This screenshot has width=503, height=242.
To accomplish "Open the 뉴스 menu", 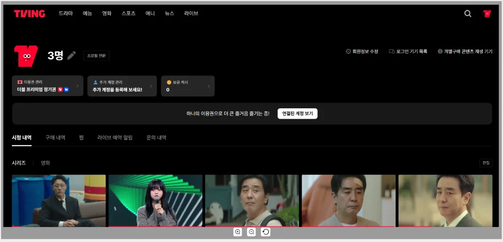I will click(169, 14).
